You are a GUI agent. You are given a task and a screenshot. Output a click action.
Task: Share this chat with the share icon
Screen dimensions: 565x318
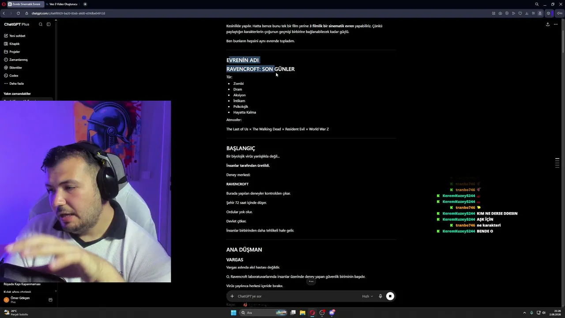(548, 24)
